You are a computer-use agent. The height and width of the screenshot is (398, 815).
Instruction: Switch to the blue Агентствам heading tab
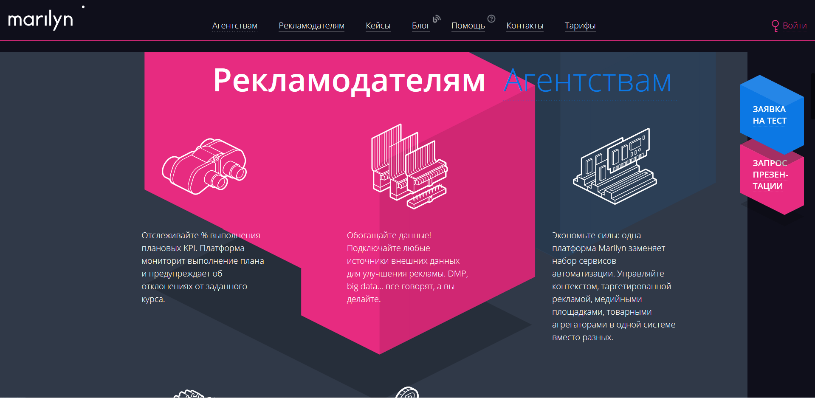pyautogui.click(x=587, y=82)
